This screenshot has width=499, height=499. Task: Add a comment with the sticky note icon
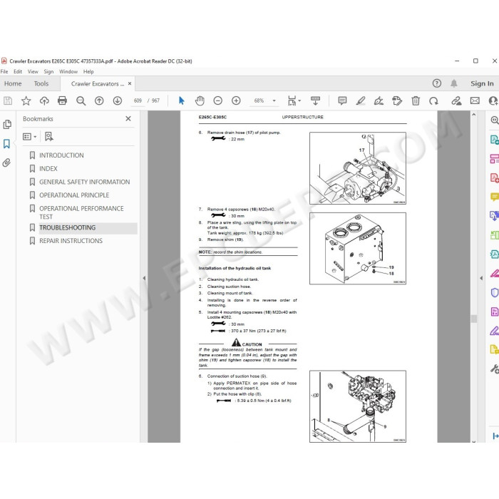342,101
